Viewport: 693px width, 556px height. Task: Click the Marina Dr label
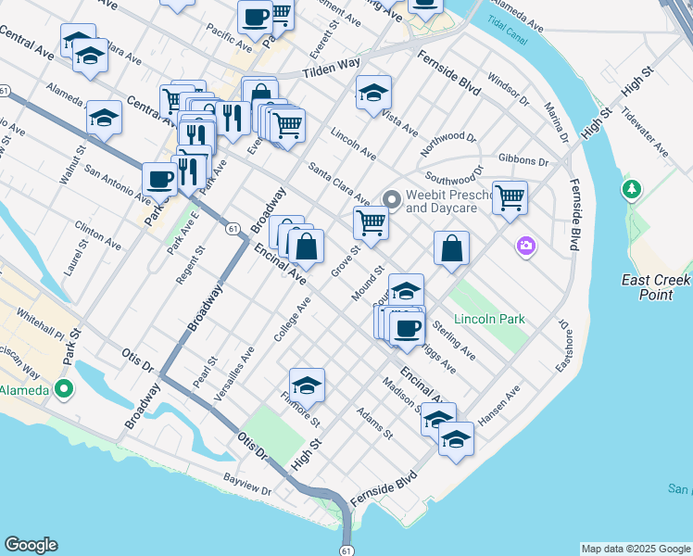point(556,122)
